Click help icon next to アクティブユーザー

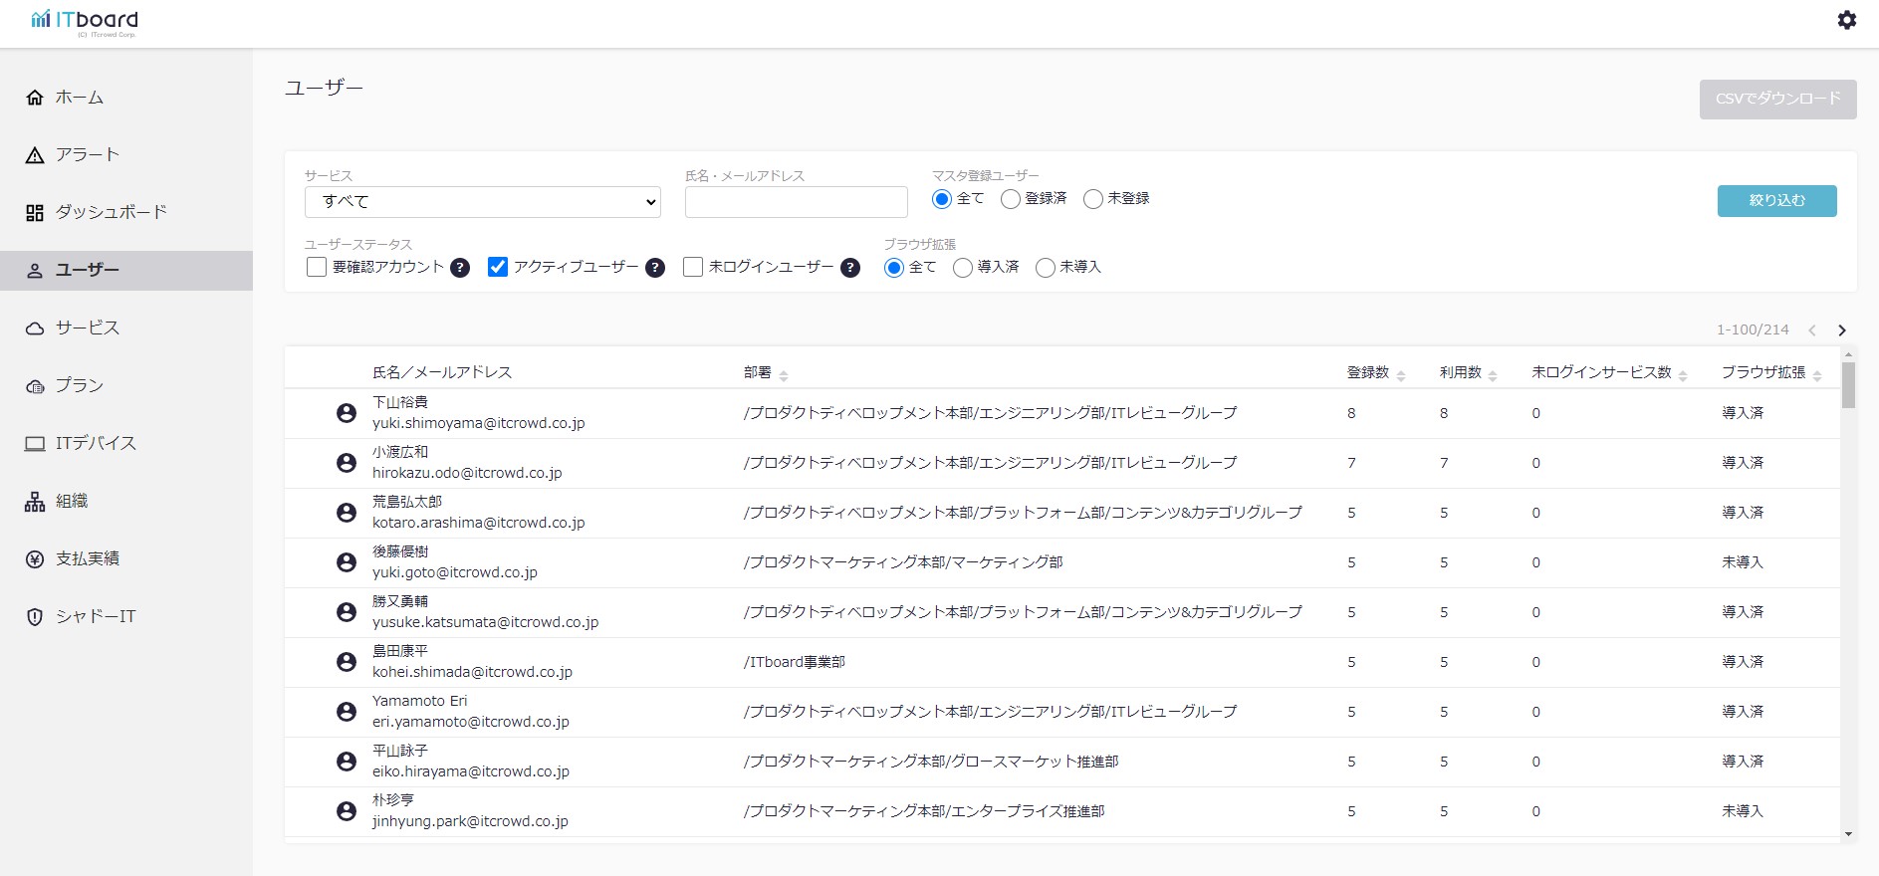coord(655,268)
